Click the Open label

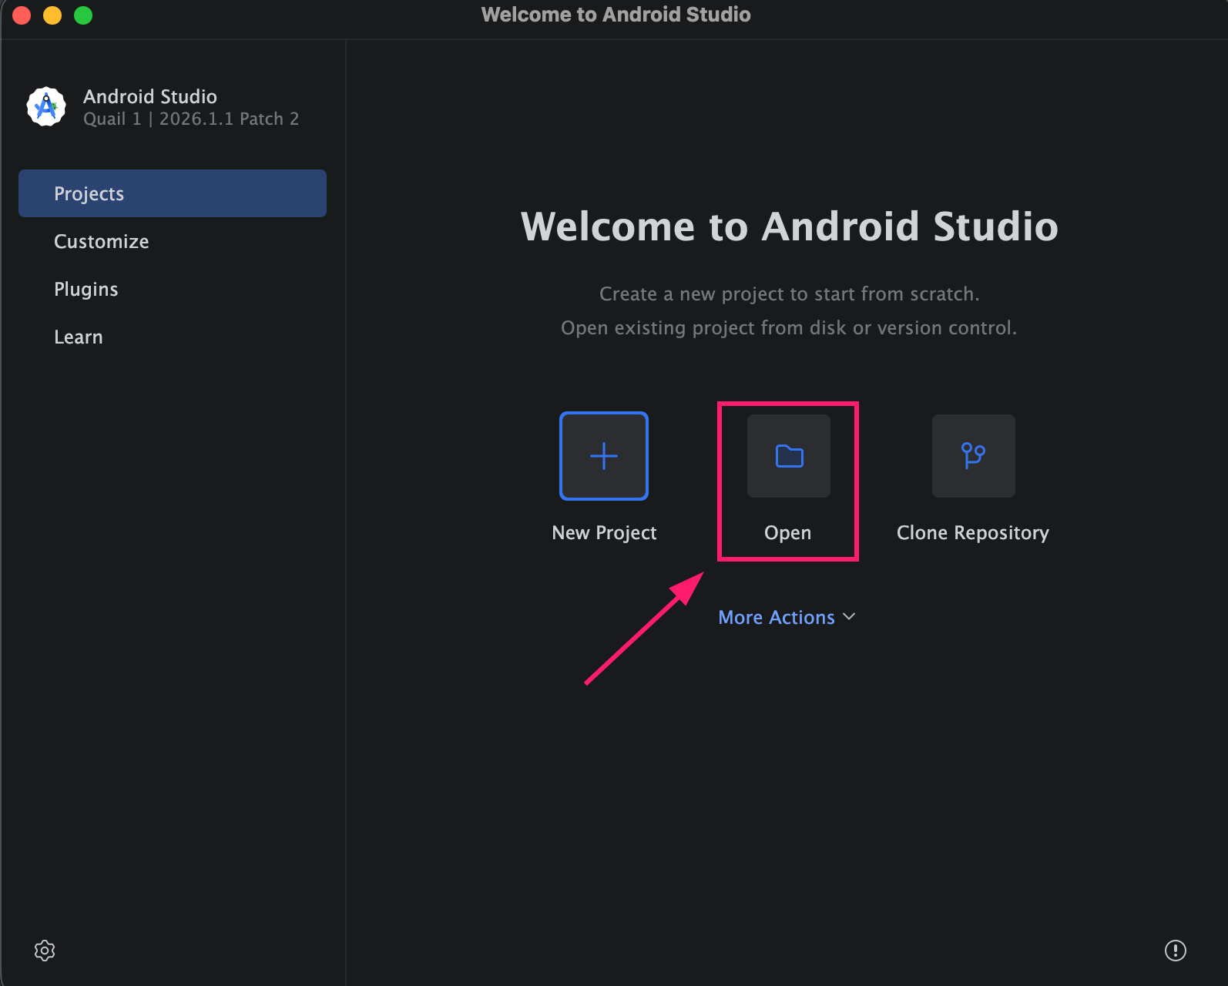(788, 533)
